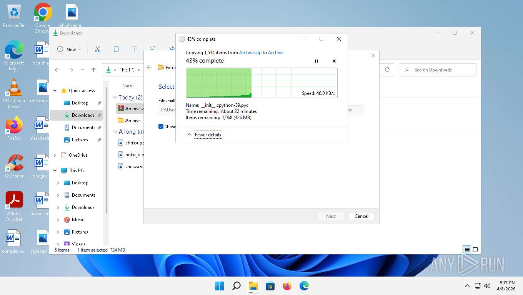The height and width of the screenshot is (295, 523).
Task: Select nokiajoin file in Downloads
Action: [x=131, y=155]
